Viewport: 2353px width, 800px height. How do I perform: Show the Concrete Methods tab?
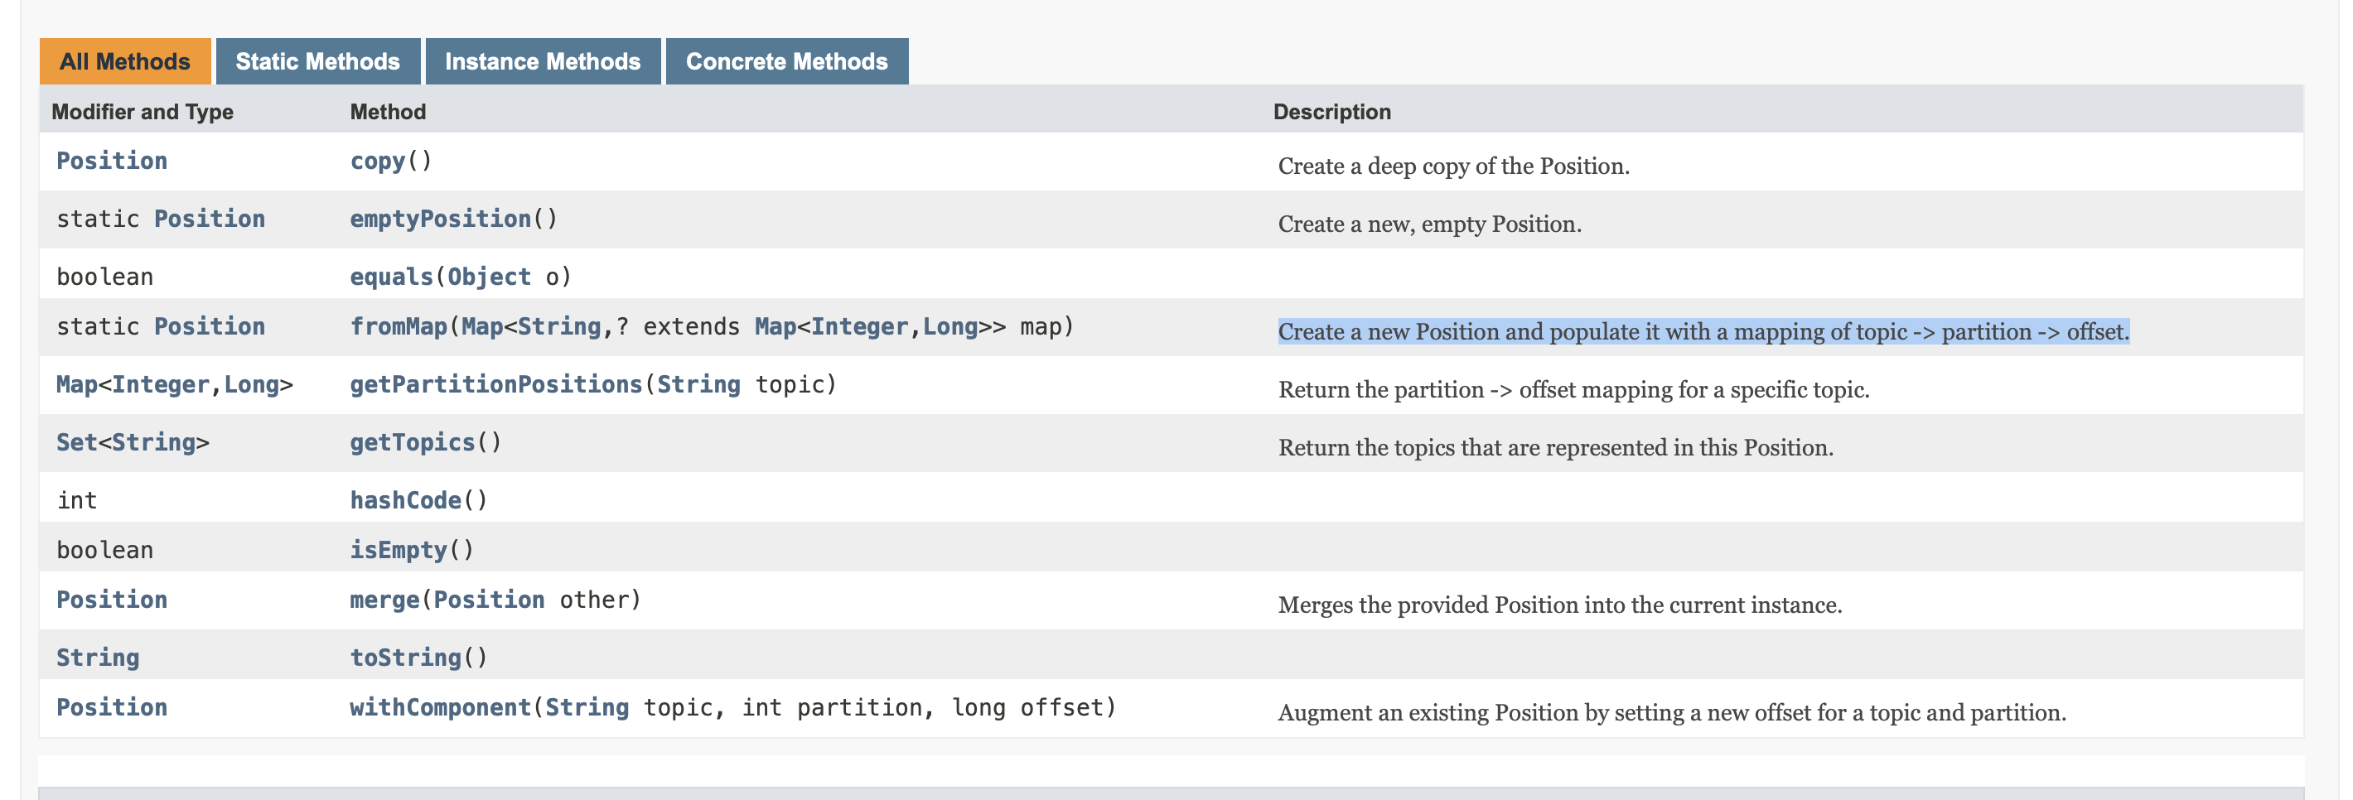(785, 61)
